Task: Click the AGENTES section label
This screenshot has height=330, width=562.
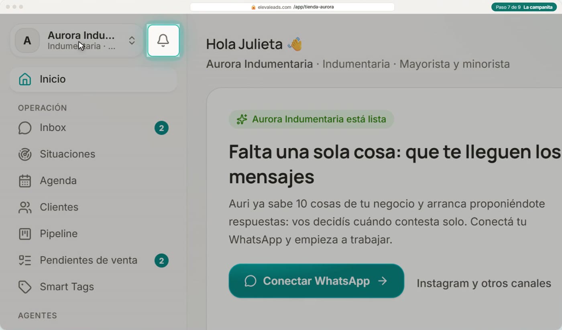Action: point(37,316)
